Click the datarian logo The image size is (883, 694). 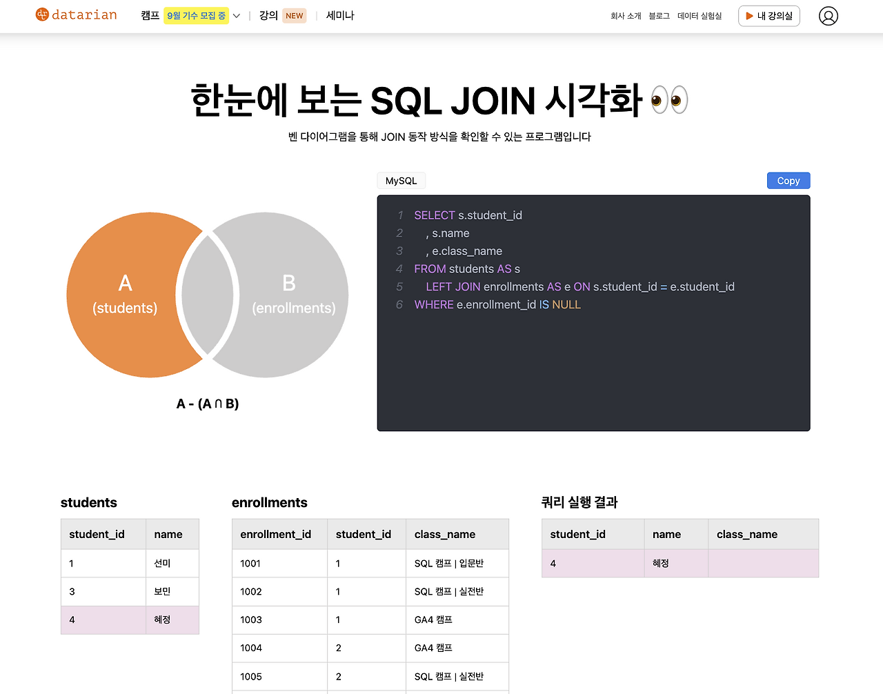pyautogui.click(x=76, y=14)
